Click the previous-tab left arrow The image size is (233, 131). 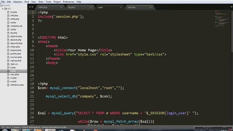point(29,7)
